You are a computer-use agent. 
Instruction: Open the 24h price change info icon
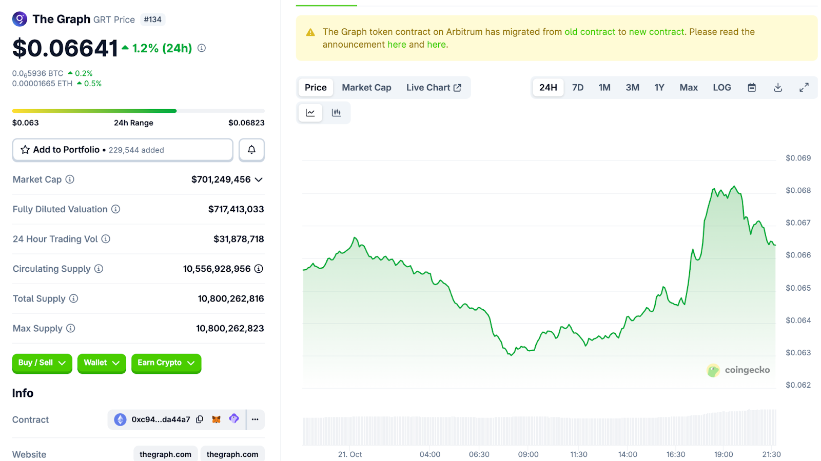tap(202, 48)
